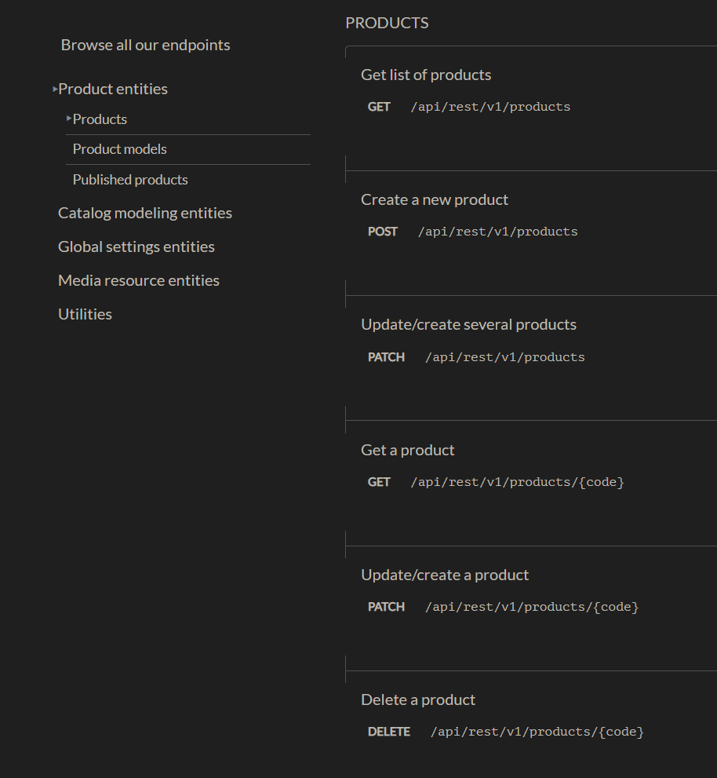Expand the Catalog modeling entities section
Screen dimensions: 717x778
(x=144, y=213)
